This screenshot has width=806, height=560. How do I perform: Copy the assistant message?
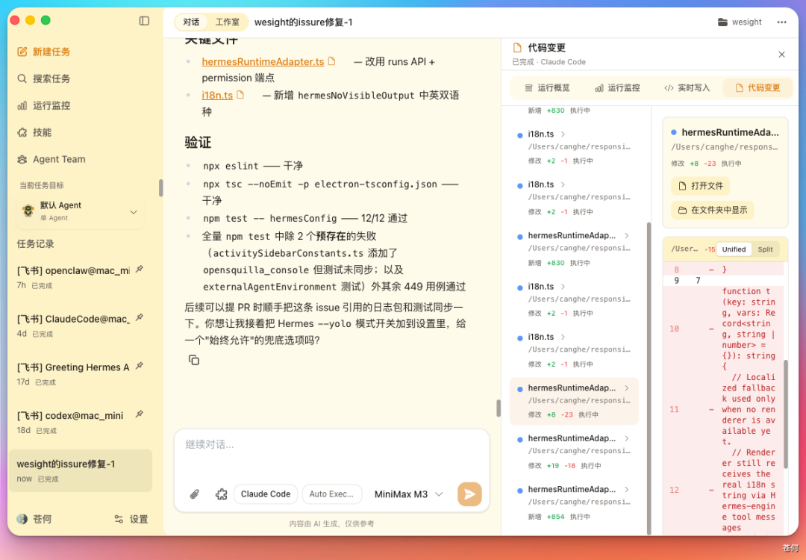194,360
